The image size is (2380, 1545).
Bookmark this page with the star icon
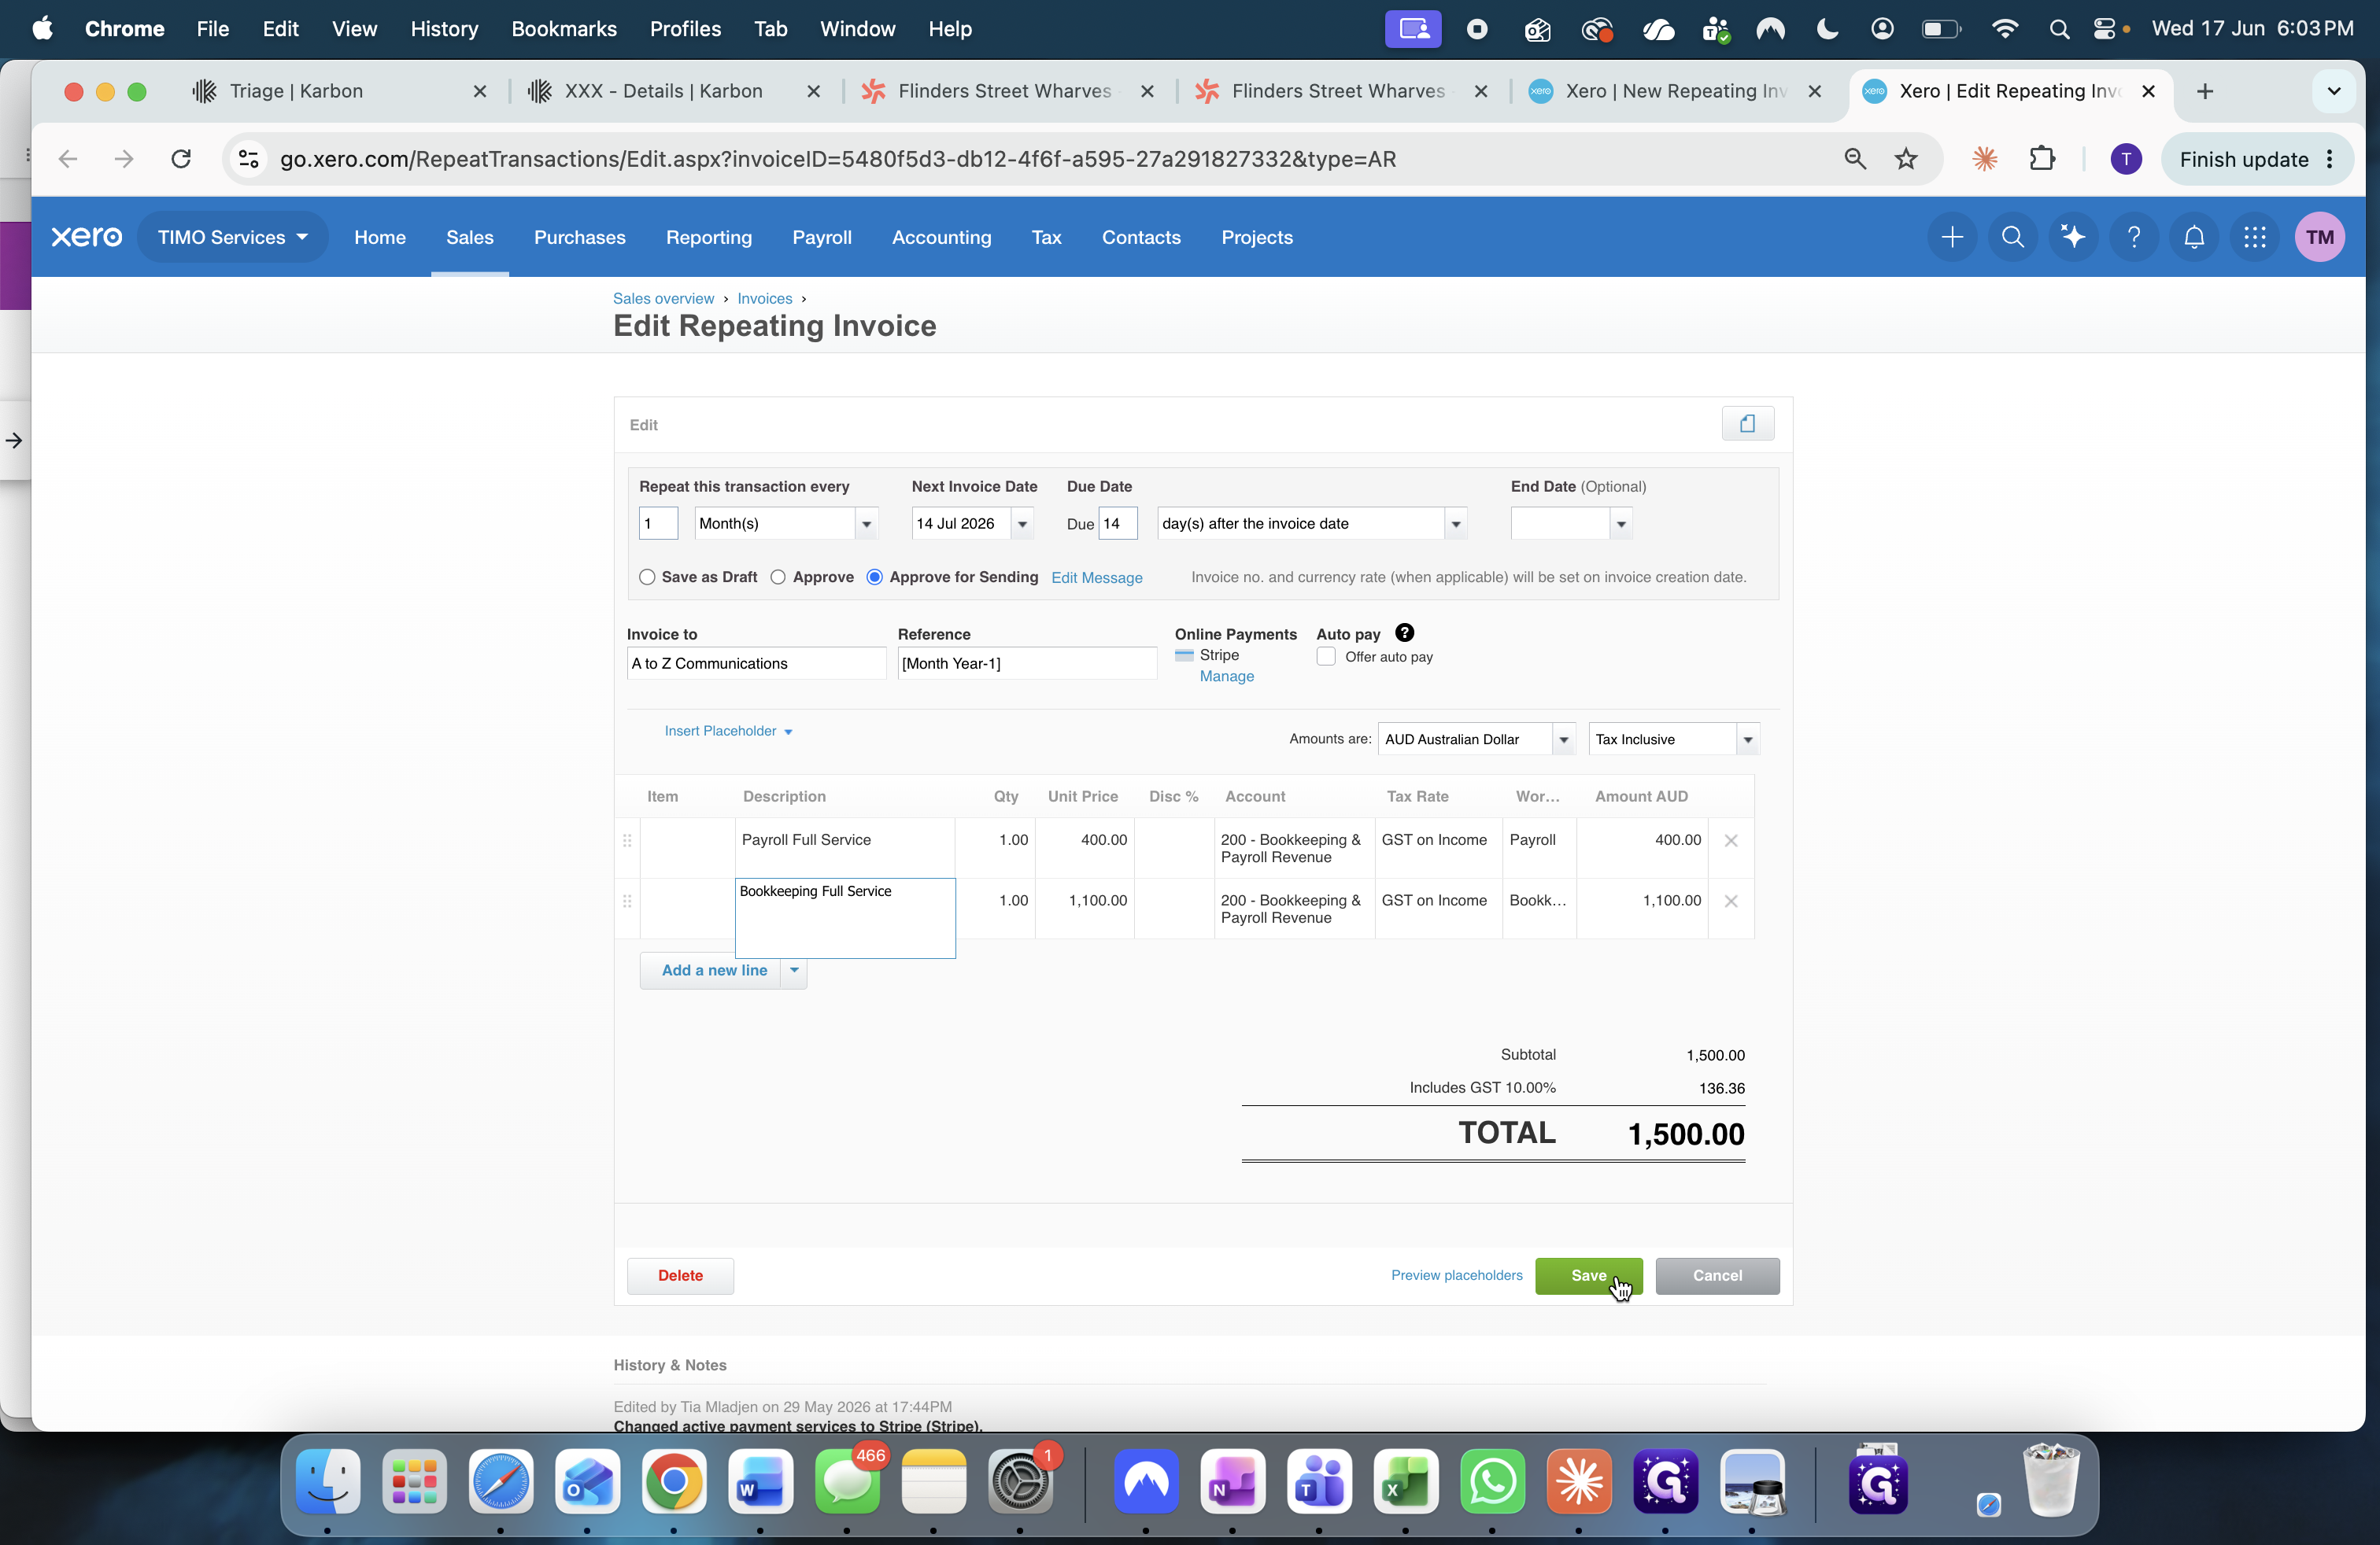tap(1906, 159)
